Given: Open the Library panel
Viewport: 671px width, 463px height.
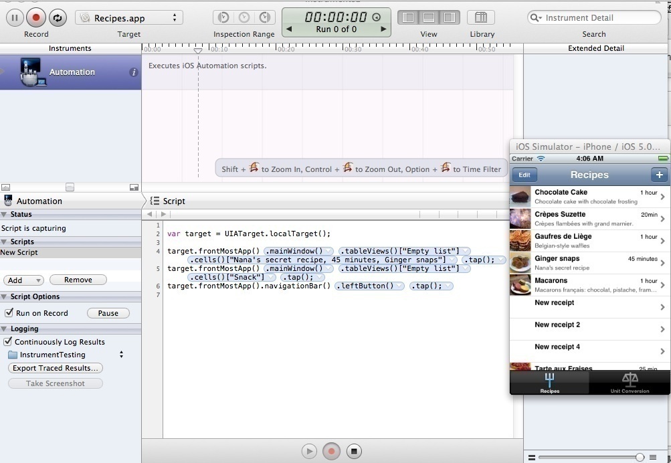Looking at the screenshot, I should click(x=481, y=18).
